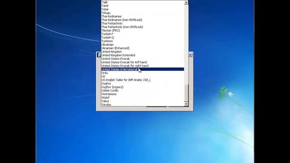Select Tamil keyboard layout
This screenshot has height=163, width=290.
pos(143,6)
